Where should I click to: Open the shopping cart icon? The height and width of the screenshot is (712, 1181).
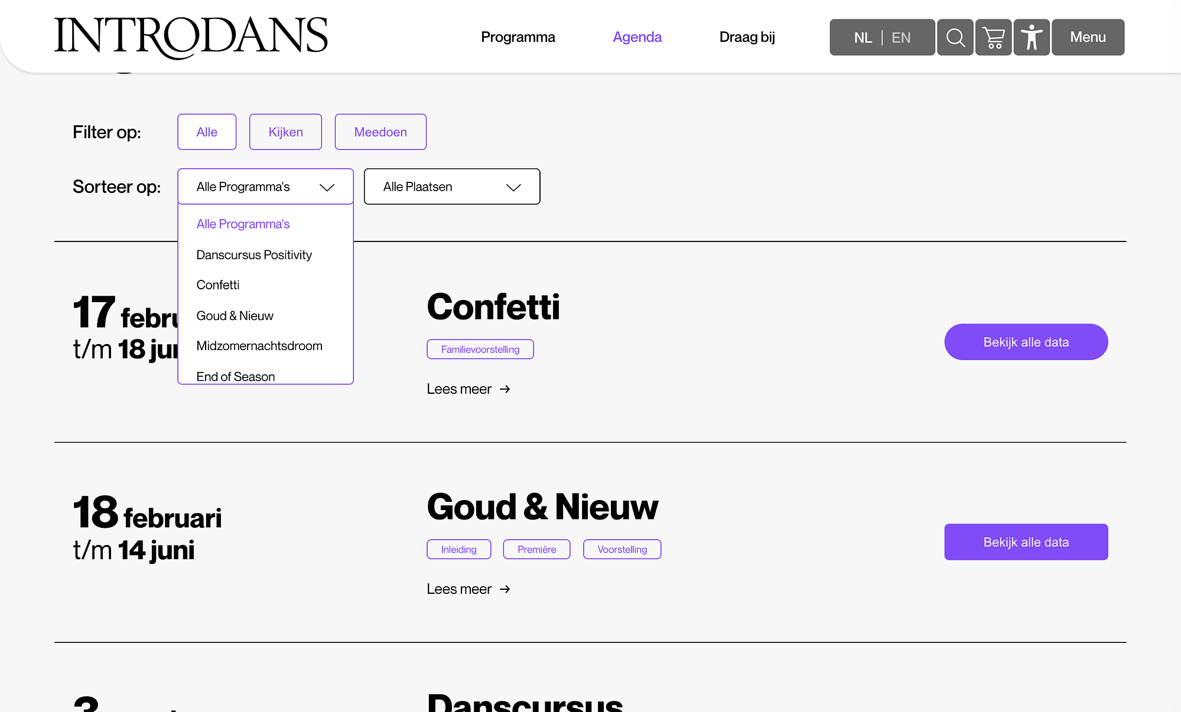(993, 37)
